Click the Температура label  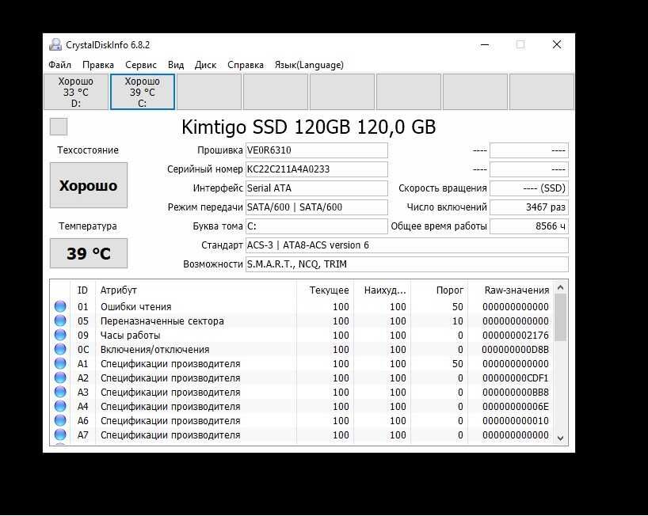pyautogui.click(x=88, y=226)
